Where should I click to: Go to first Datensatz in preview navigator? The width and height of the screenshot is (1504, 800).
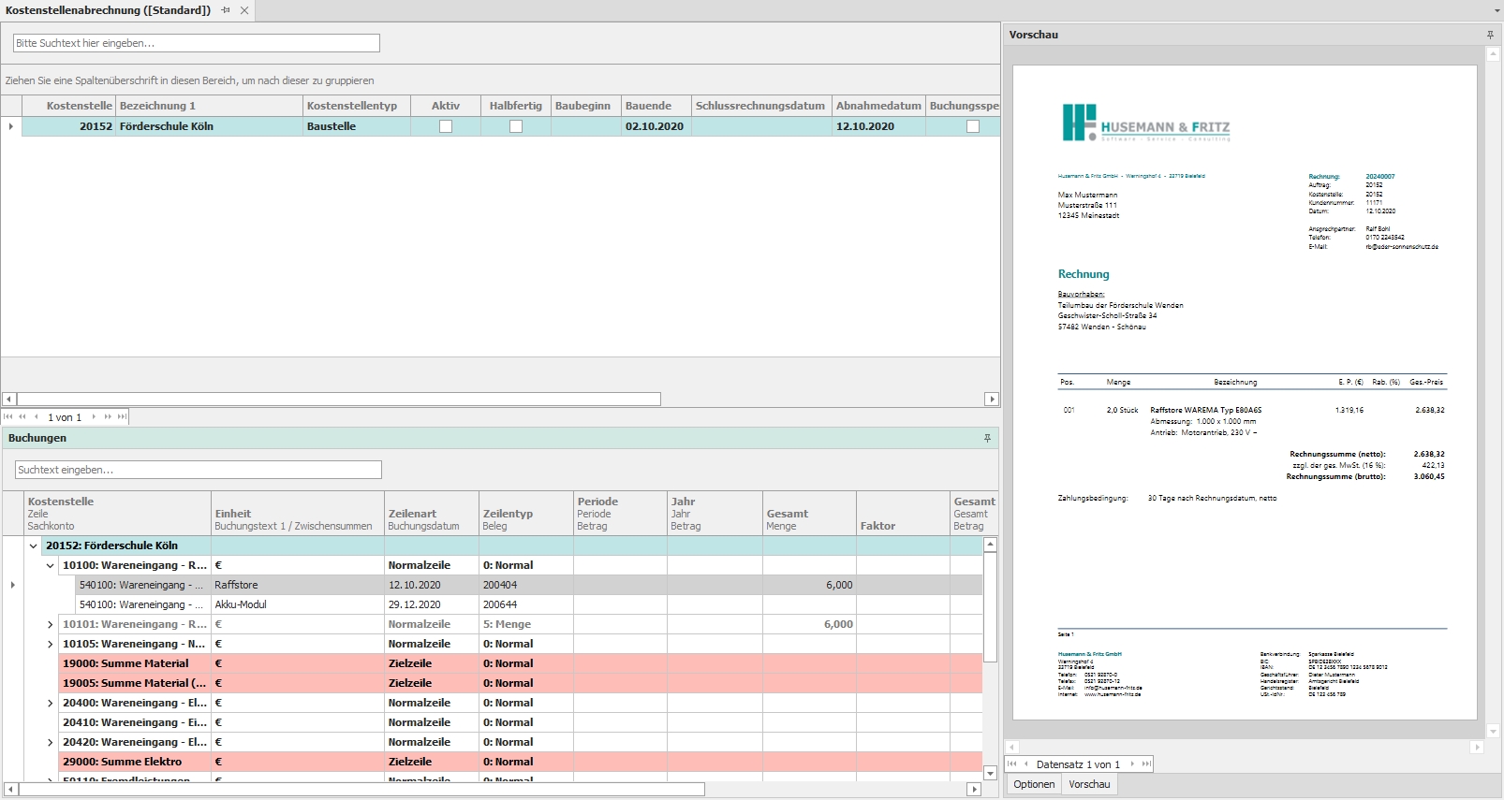[x=1012, y=764]
